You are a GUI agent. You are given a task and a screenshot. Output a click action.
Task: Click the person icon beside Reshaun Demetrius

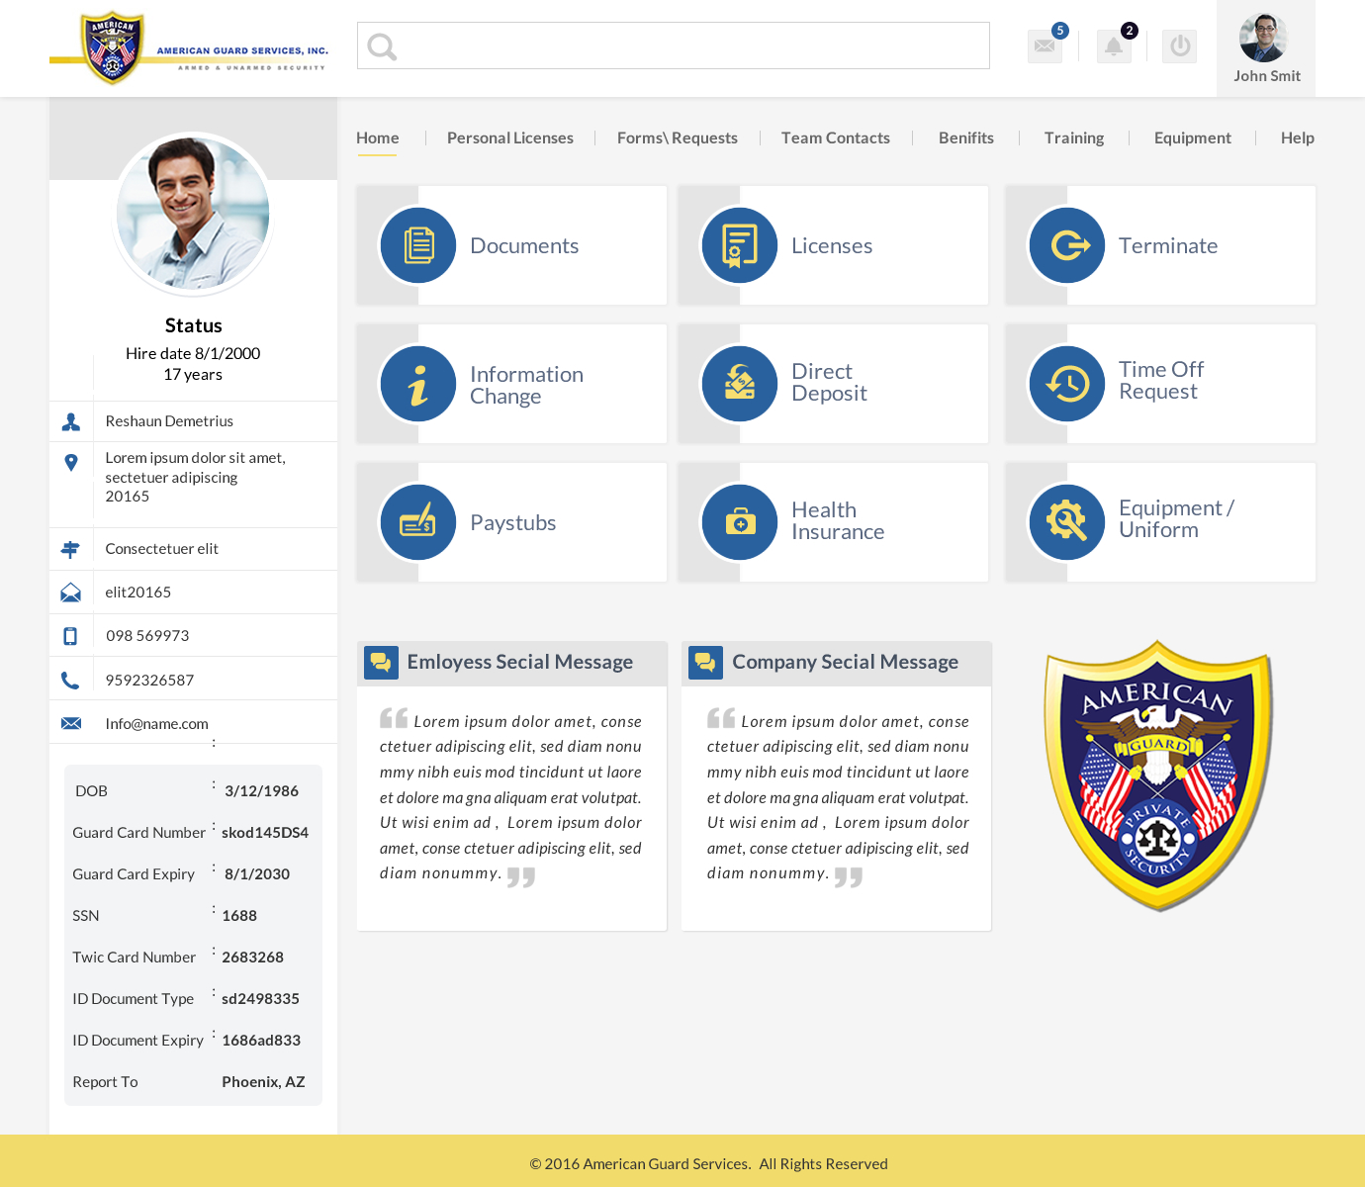(x=71, y=421)
